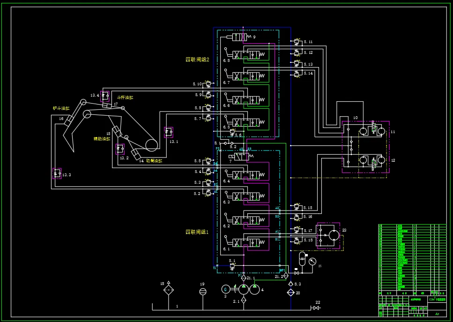Select directional valve symbol 6.3
This screenshot has width=453, height=322.
248,196
